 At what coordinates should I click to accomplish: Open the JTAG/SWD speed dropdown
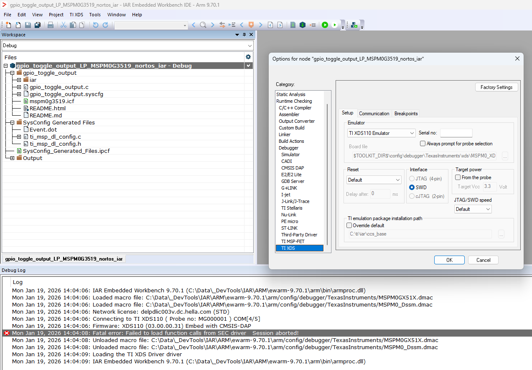coord(473,209)
